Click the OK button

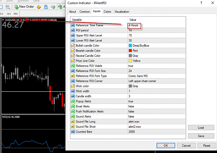pyautogui.click(x=166, y=145)
